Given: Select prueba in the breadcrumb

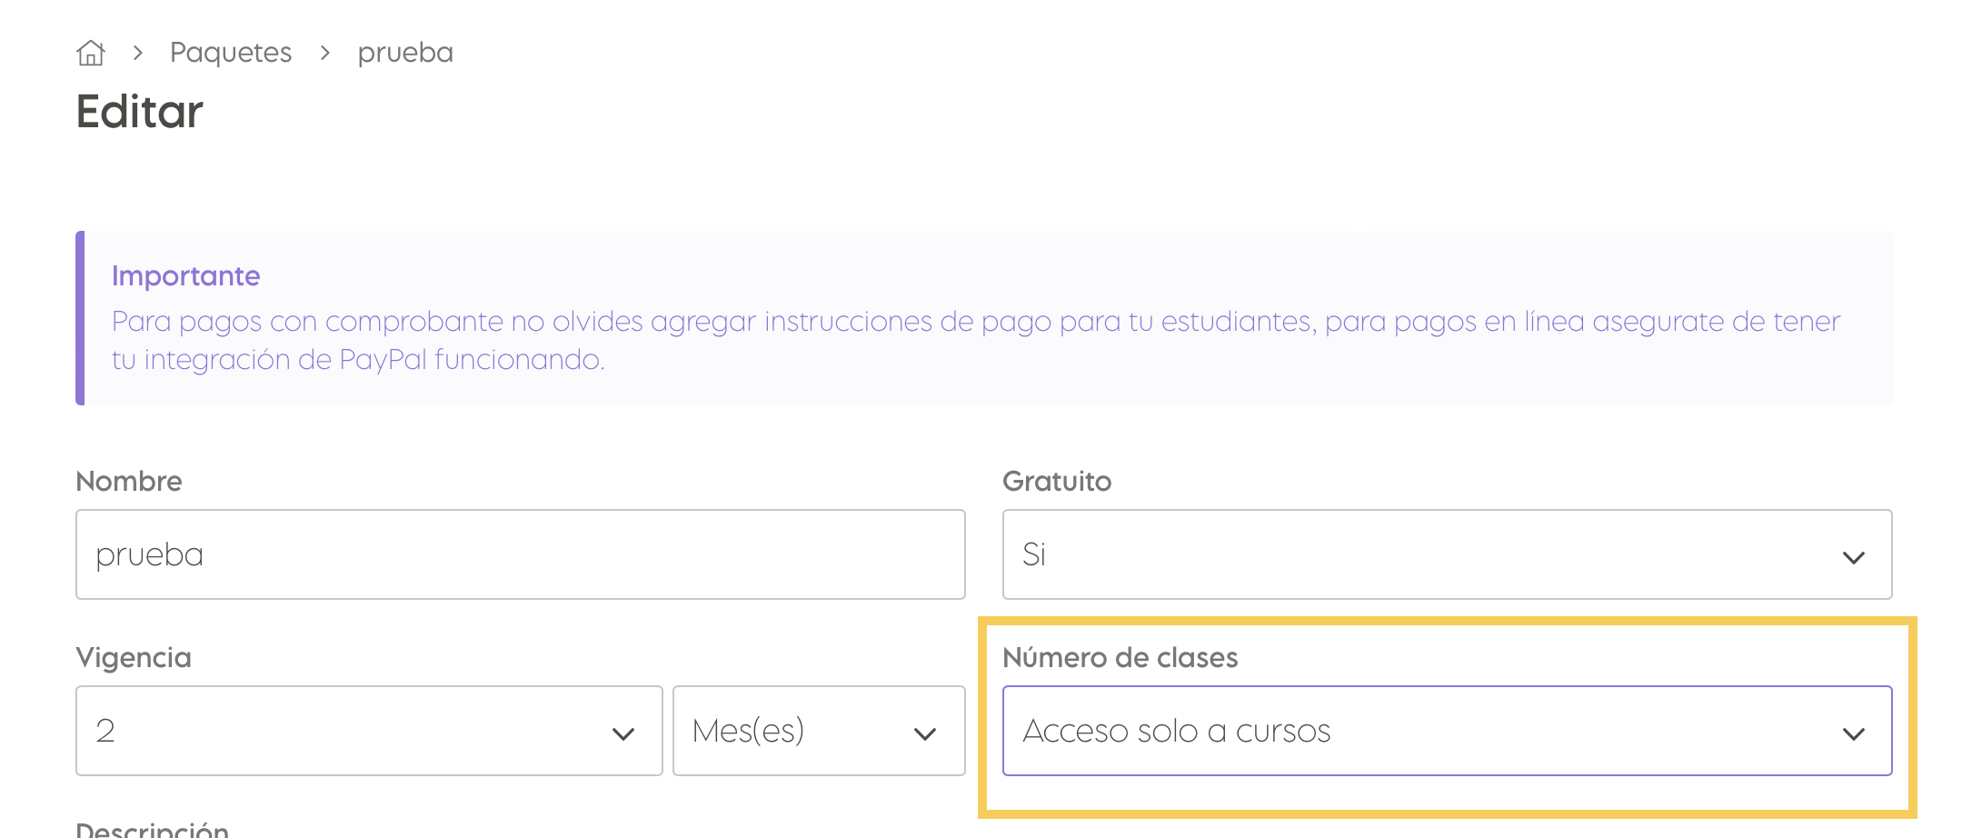Looking at the screenshot, I should pyautogui.click(x=405, y=53).
